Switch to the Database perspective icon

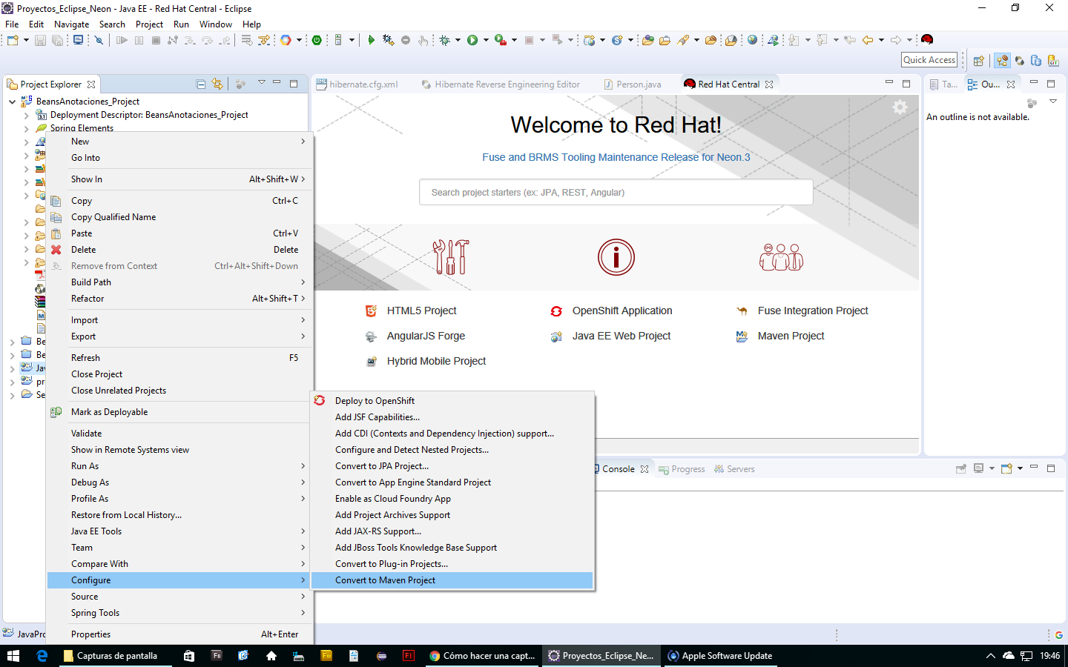coord(1036,61)
